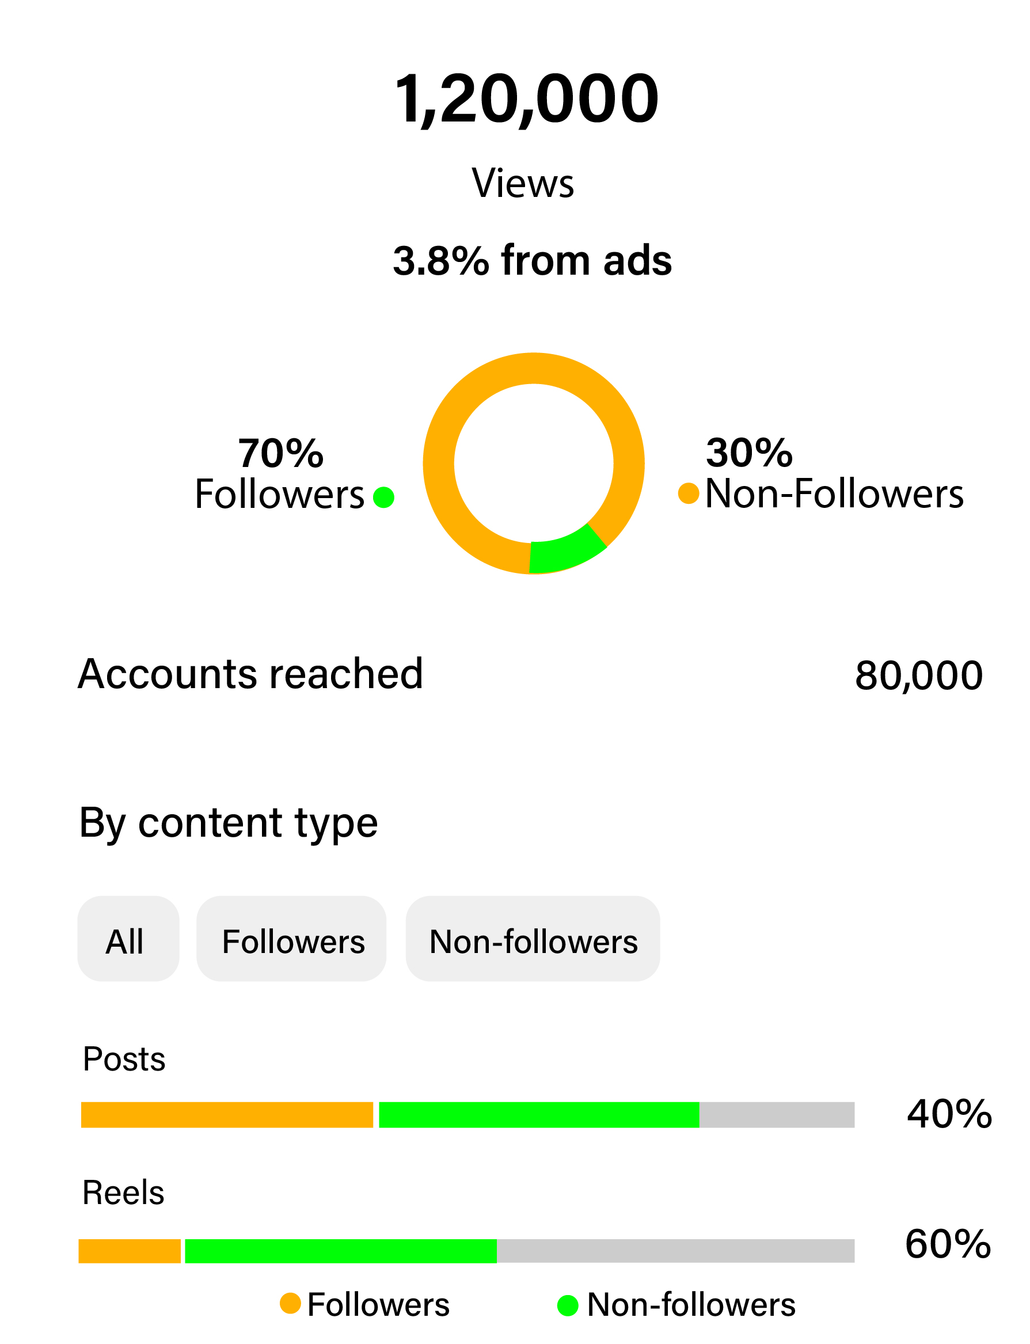Select the All filter chip
The image size is (1030, 1344).
pos(128,938)
